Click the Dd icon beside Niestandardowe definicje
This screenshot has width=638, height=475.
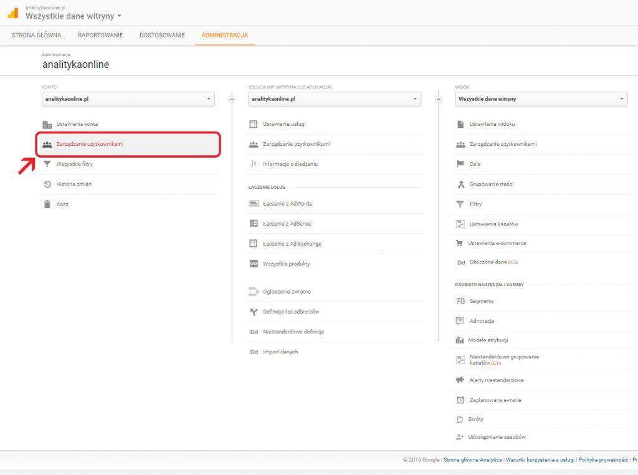point(254,332)
